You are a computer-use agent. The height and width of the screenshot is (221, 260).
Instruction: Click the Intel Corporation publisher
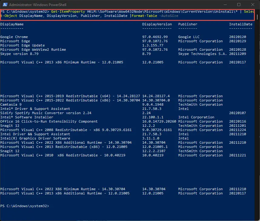(x=196, y=117)
